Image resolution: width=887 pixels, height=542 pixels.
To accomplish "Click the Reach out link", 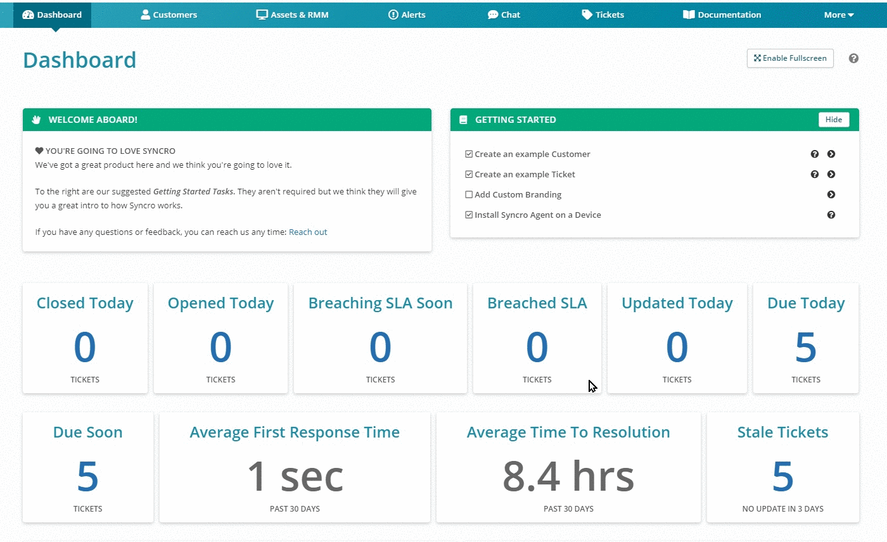I will [x=308, y=232].
